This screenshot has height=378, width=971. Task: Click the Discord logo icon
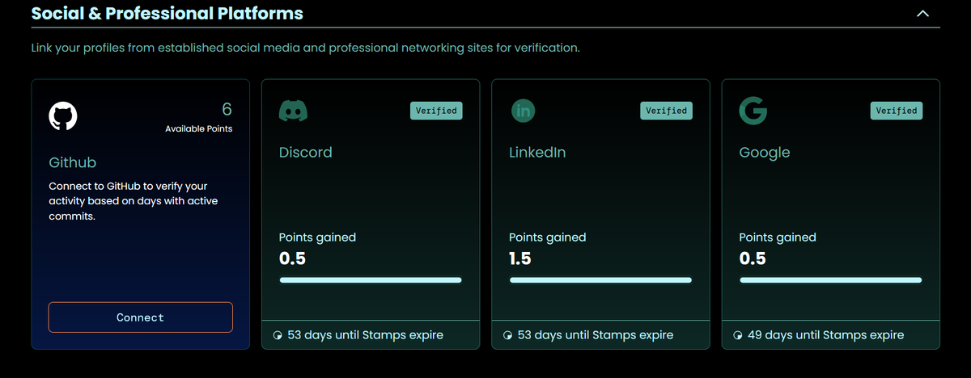click(x=292, y=111)
